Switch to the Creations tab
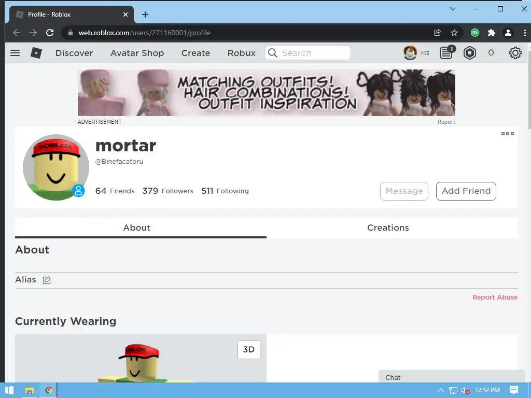 pos(388,228)
